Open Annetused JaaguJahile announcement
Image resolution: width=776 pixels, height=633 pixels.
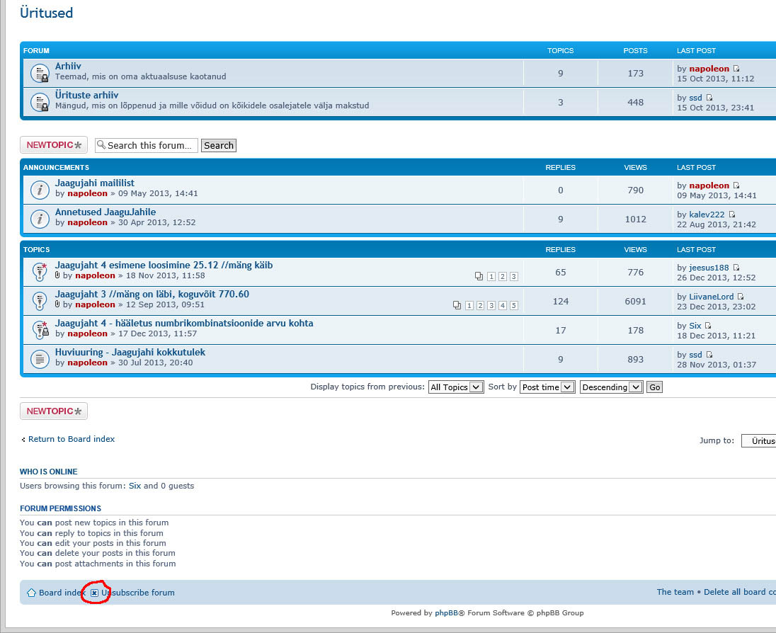pyautogui.click(x=105, y=212)
